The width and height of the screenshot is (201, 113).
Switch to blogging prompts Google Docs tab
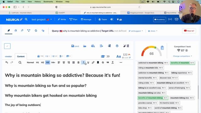[141, 13]
